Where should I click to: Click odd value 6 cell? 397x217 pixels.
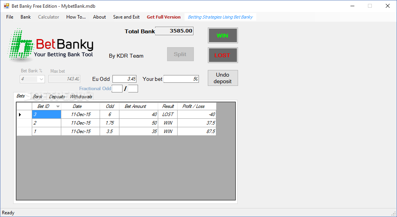109,114
